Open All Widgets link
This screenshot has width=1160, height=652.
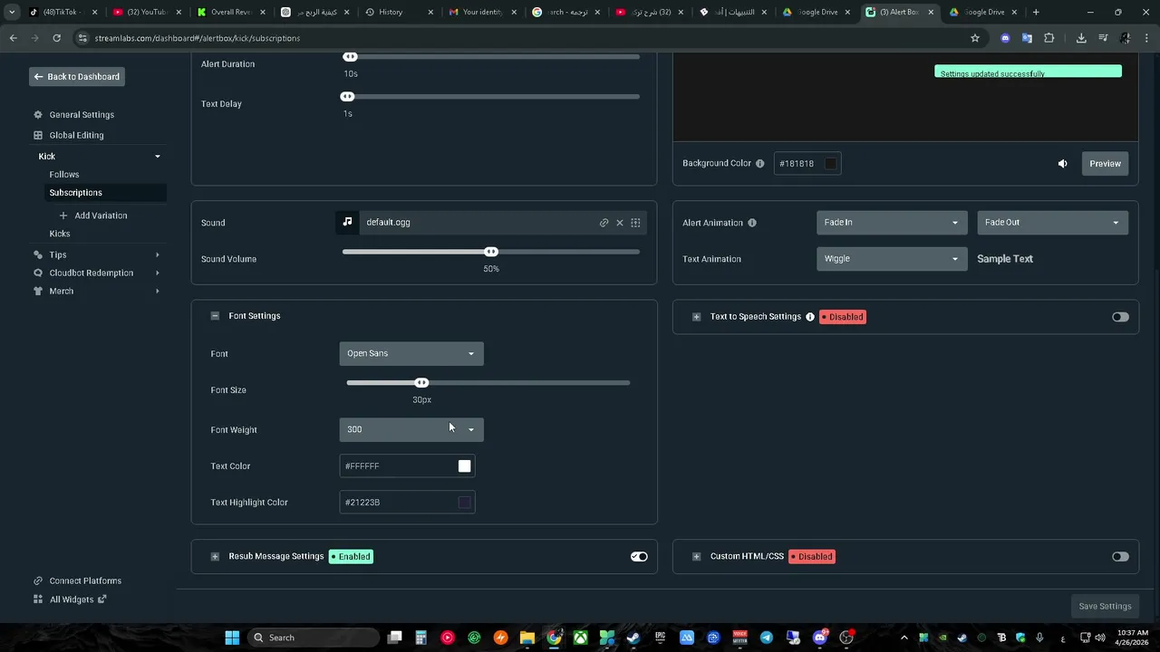coord(72,599)
